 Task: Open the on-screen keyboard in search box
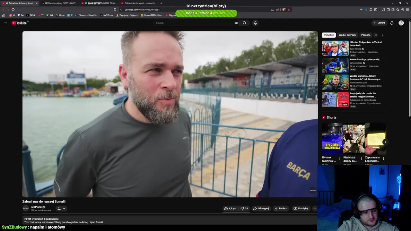coord(236,23)
